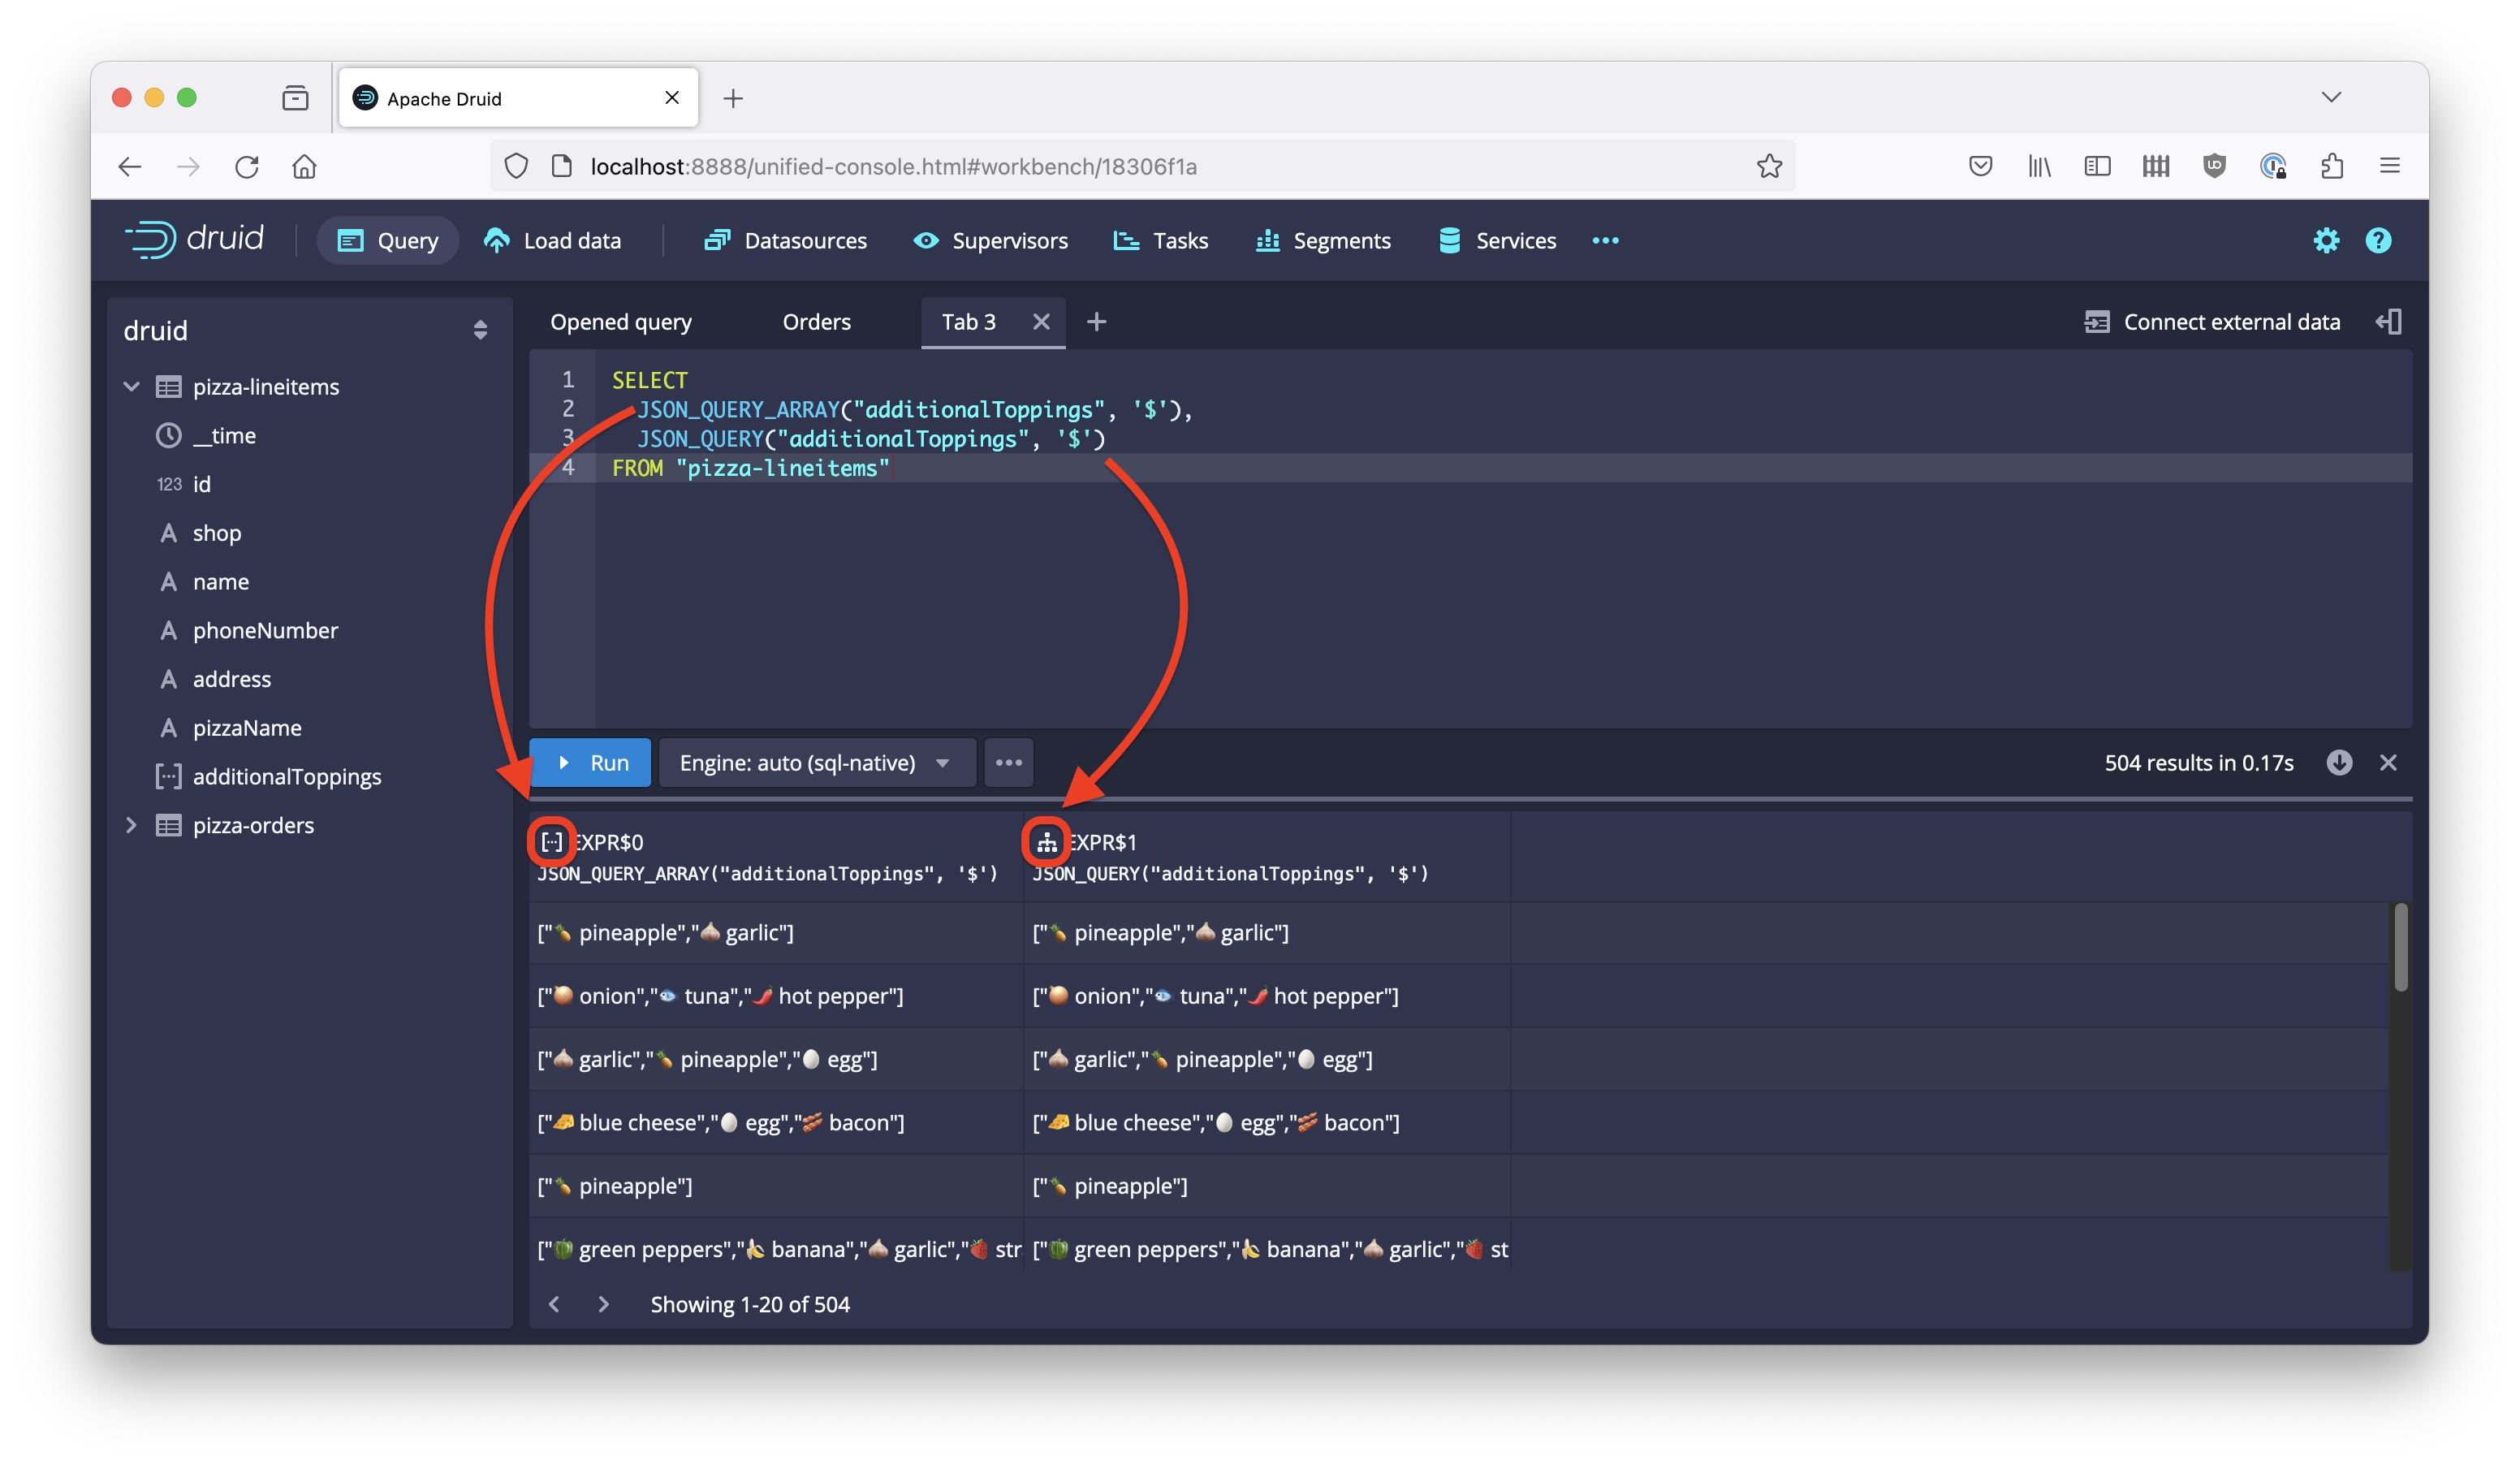This screenshot has width=2520, height=1465.
Task: Collapse the pizza-lineitems table tree
Action: (131, 387)
